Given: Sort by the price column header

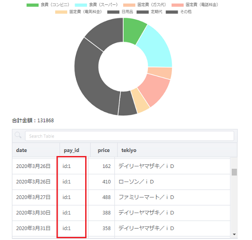Looking at the screenshot, I should (x=104, y=150).
